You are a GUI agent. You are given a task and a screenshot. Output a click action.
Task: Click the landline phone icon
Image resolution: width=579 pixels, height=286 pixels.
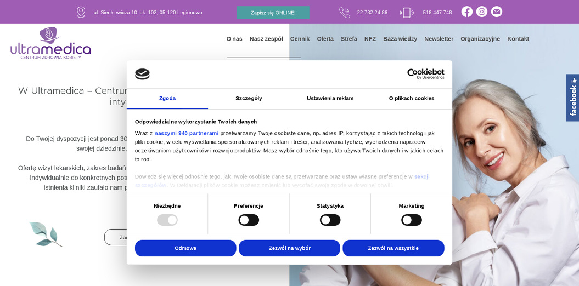pos(345,12)
